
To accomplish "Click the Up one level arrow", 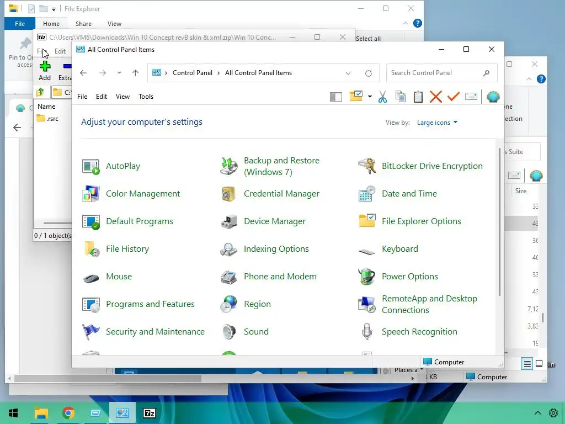I will pyautogui.click(x=136, y=73).
